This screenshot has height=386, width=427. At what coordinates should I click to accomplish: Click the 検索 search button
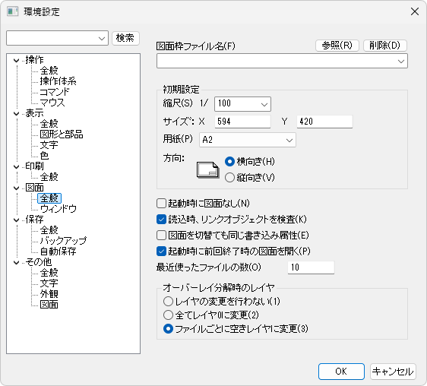point(125,38)
